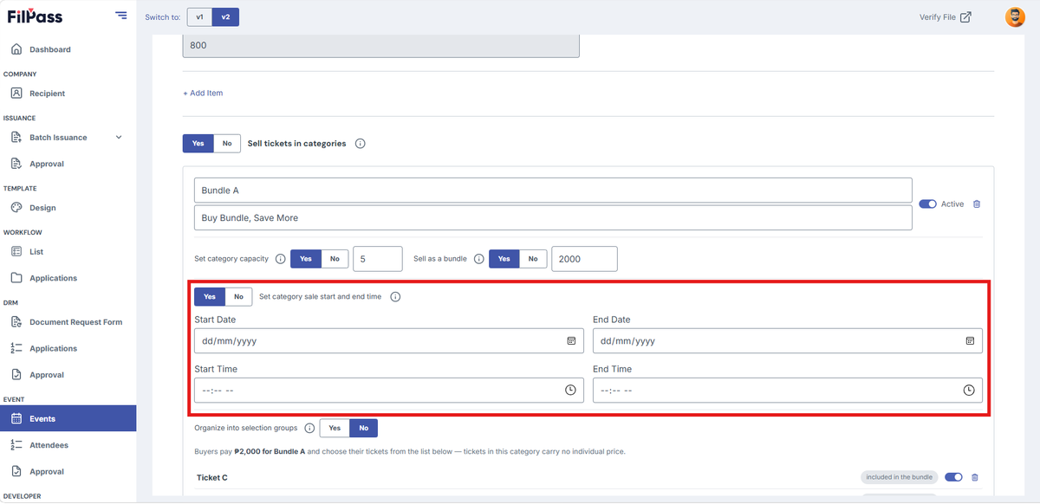Image resolution: width=1040 pixels, height=504 pixels.
Task: Choose Yes for category sale start and end time
Action: pos(210,297)
